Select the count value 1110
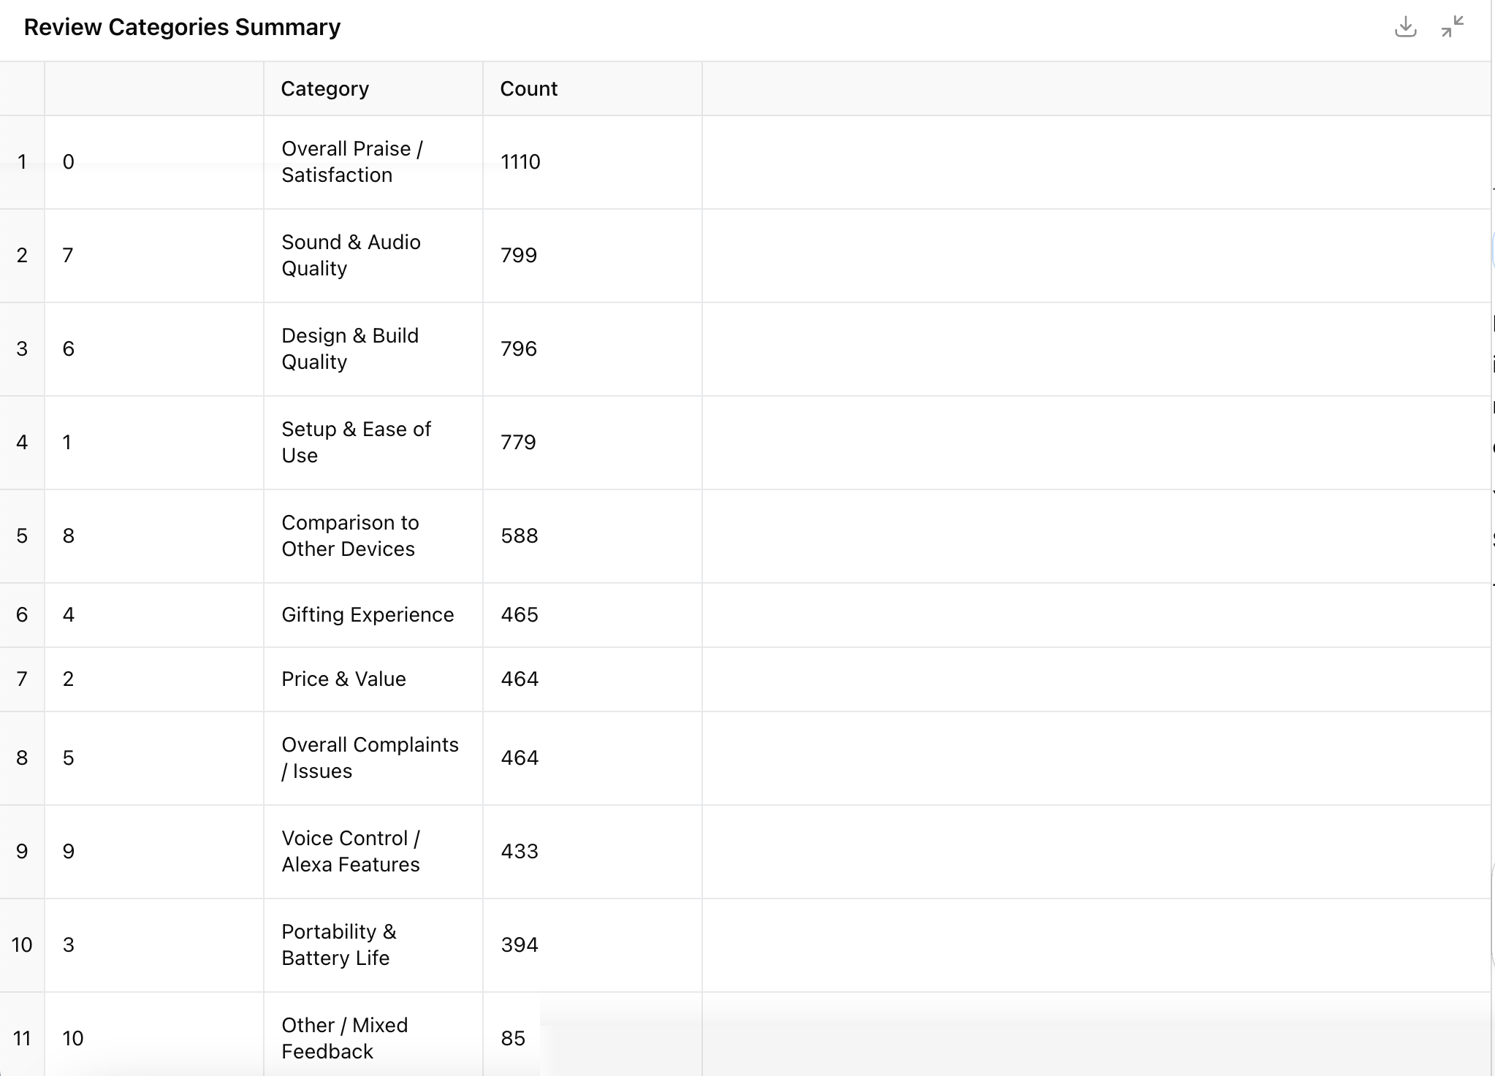 (520, 161)
